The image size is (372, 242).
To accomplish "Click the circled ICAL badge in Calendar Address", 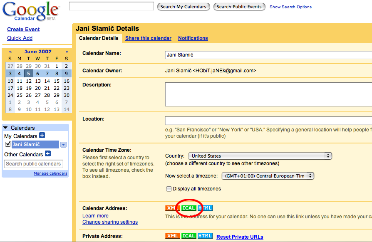I will pyautogui.click(x=188, y=208).
